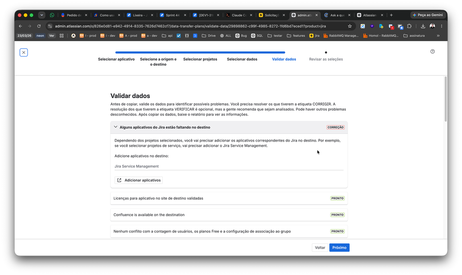Open Chrome three-dot menu
Image resolution: width=462 pixels, height=275 pixels.
pyautogui.click(x=441, y=26)
